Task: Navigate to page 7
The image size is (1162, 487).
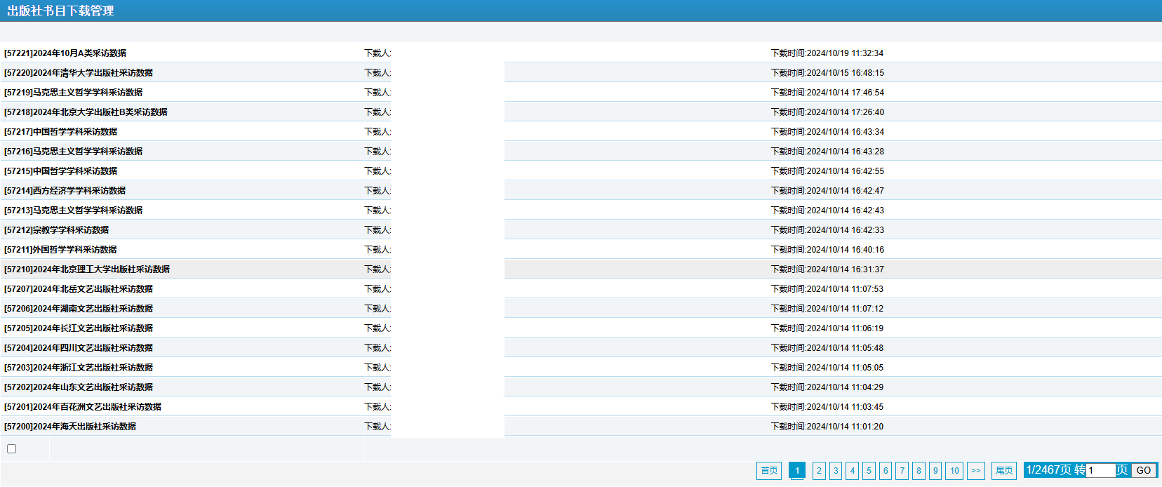Action: pos(902,471)
